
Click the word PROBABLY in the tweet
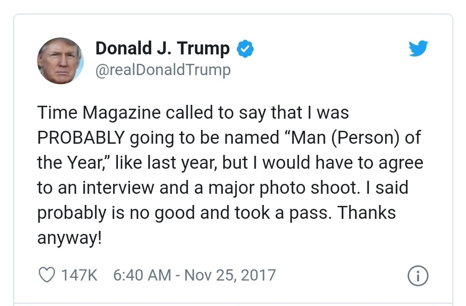(x=81, y=138)
